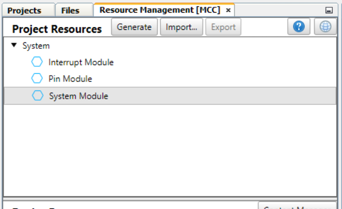The height and width of the screenshot is (209, 342).
Task: Activate the Resource Management [MCC] tab
Action: click(159, 10)
